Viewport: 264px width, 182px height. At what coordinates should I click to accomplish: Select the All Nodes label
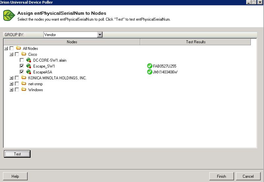click(x=30, y=49)
